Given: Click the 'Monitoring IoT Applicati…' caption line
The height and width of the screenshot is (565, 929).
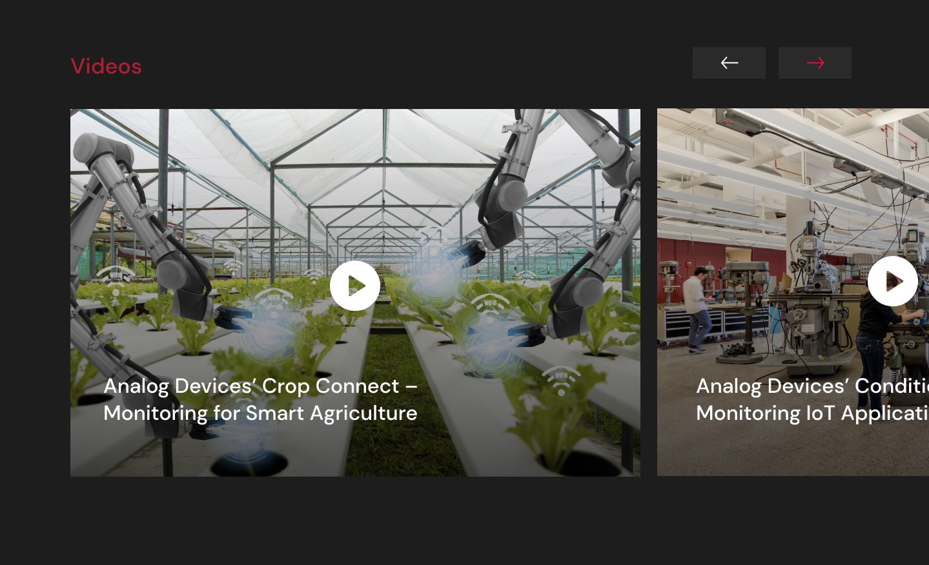Looking at the screenshot, I should pos(812,413).
